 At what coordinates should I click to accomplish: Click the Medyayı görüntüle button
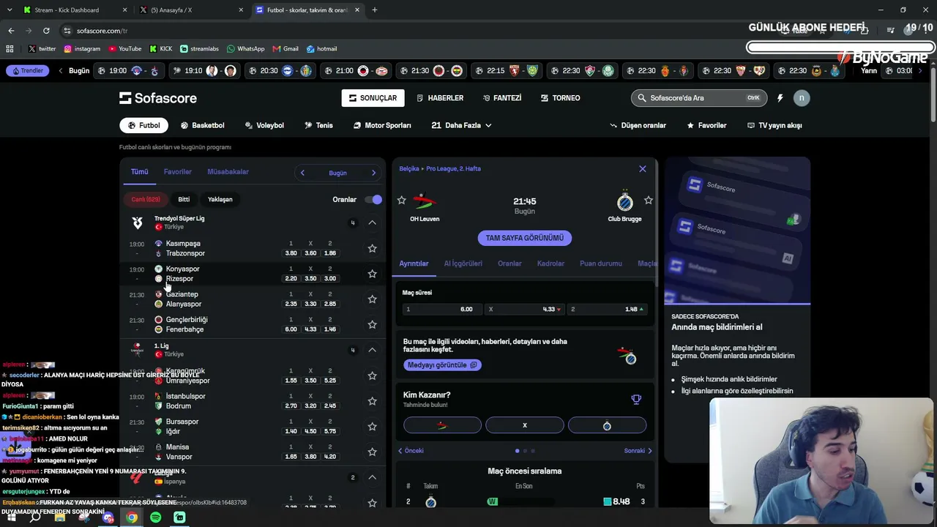[442, 365]
